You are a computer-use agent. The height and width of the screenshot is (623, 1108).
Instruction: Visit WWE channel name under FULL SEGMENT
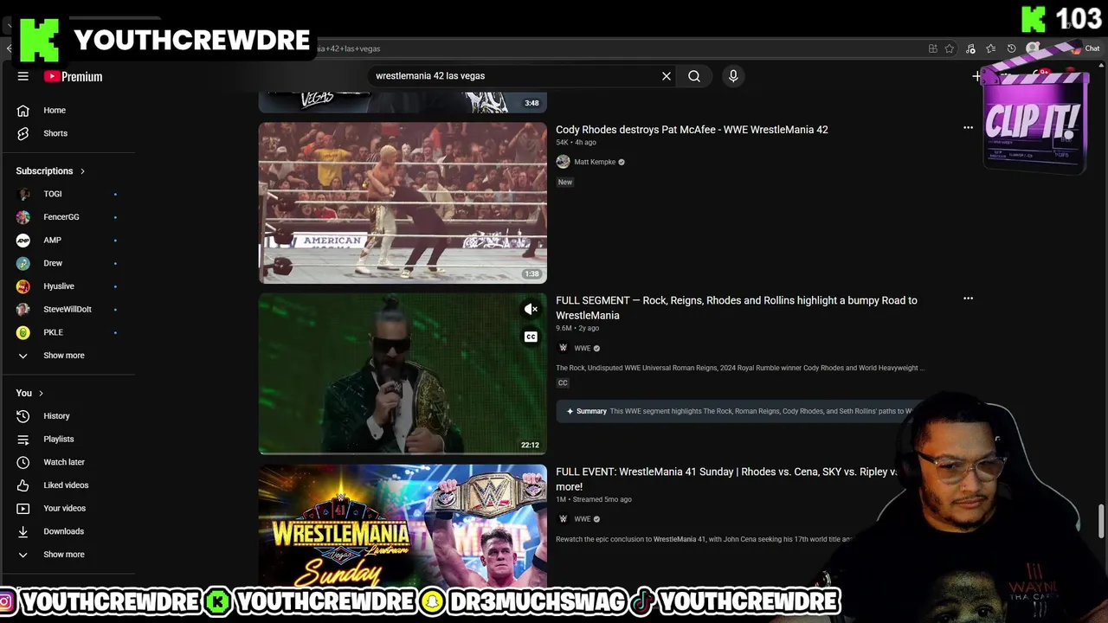coord(582,348)
